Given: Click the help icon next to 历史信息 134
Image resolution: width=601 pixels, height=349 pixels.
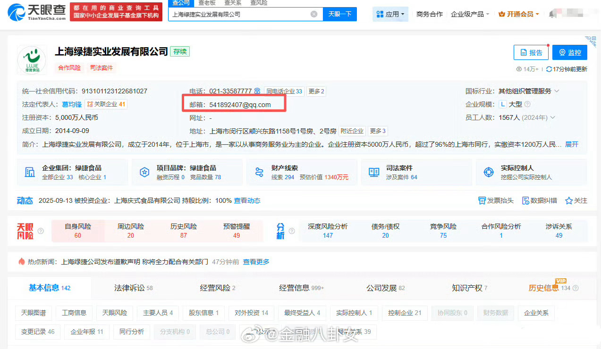Looking at the screenshot, I should pos(576,288).
